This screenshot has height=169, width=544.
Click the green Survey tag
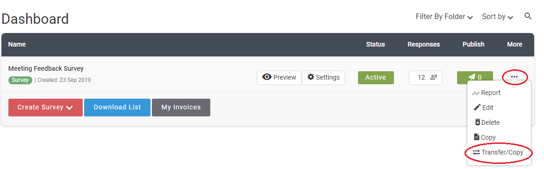click(x=20, y=80)
